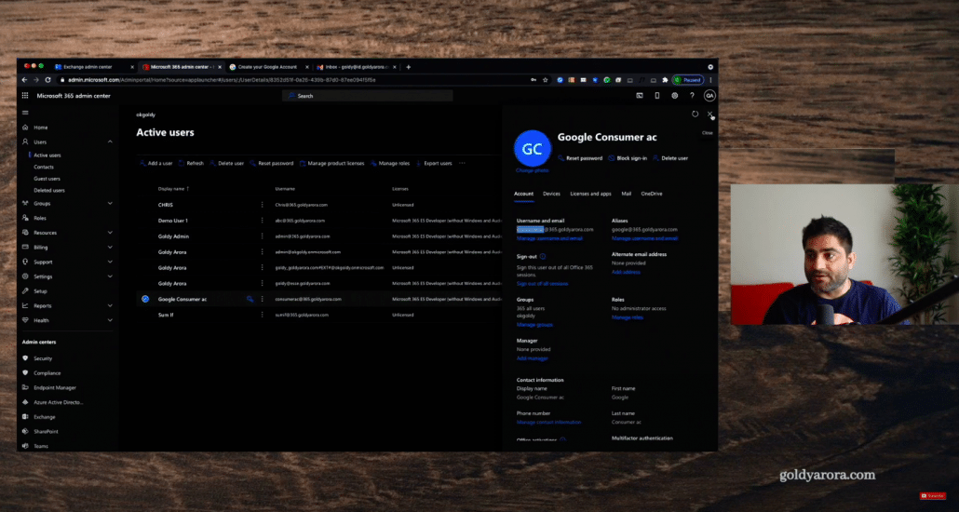The width and height of the screenshot is (959, 512).
Task: Collapse the navigation menu hamburger icon
Action: pyautogui.click(x=25, y=113)
